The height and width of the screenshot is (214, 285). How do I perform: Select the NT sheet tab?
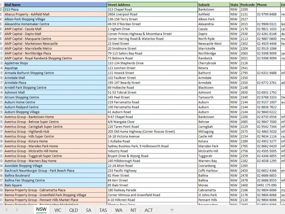tap(133, 210)
